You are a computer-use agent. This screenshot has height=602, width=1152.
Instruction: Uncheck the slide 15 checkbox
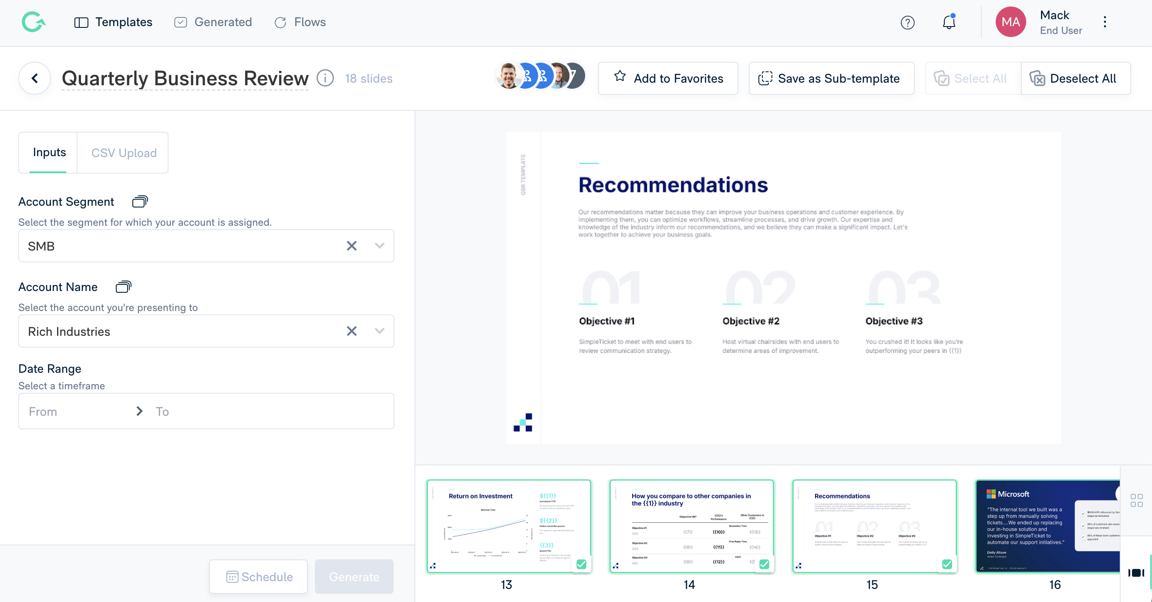pyautogui.click(x=947, y=564)
